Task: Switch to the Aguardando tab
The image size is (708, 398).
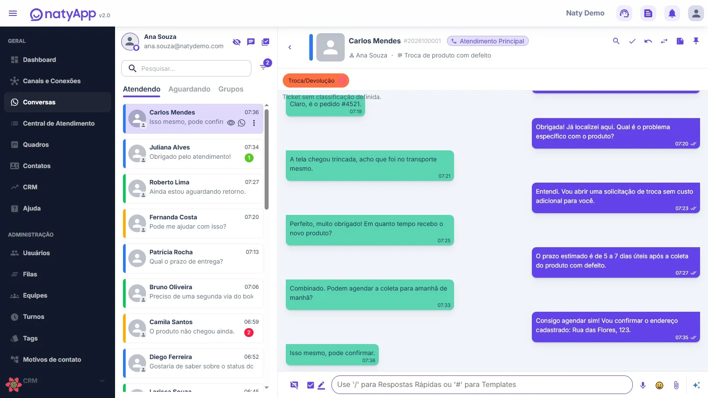Action: click(x=189, y=89)
